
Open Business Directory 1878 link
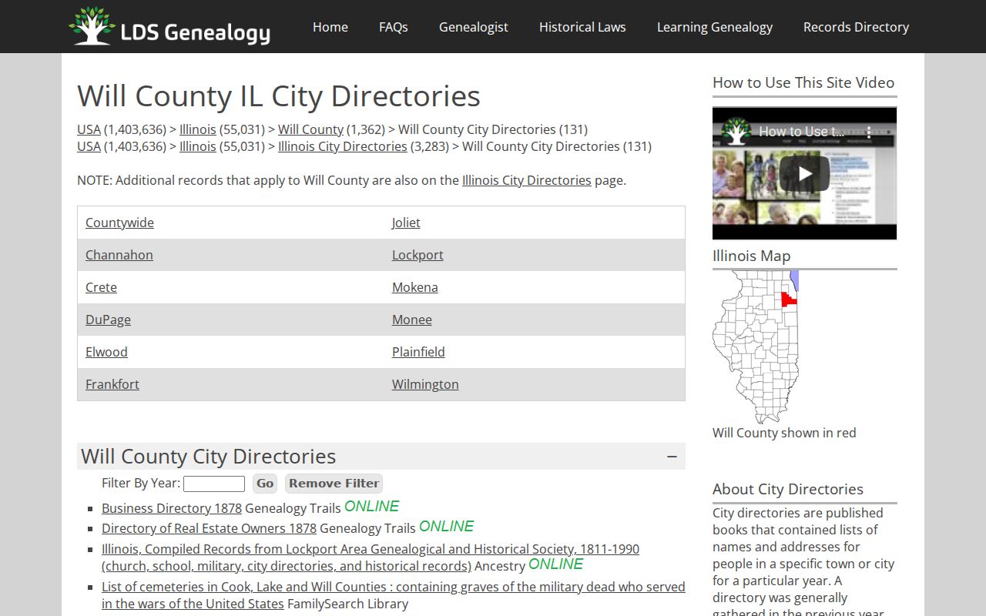[x=172, y=508]
